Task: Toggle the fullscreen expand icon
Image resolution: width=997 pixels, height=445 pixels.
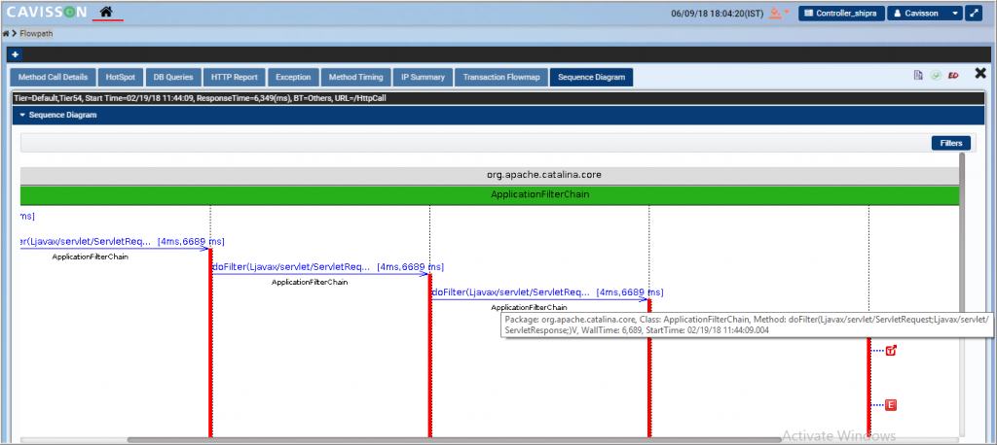Action: [x=974, y=14]
